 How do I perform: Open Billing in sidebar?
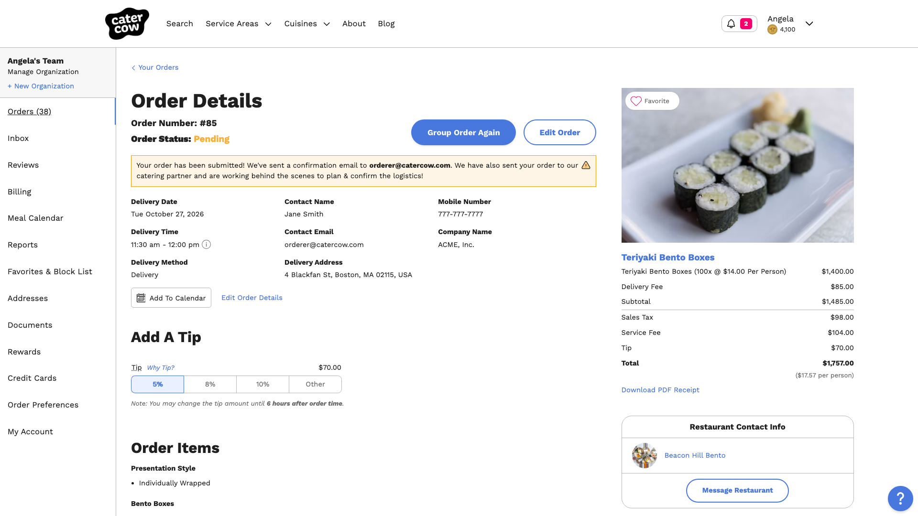pyautogui.click(x=19, y=192)
